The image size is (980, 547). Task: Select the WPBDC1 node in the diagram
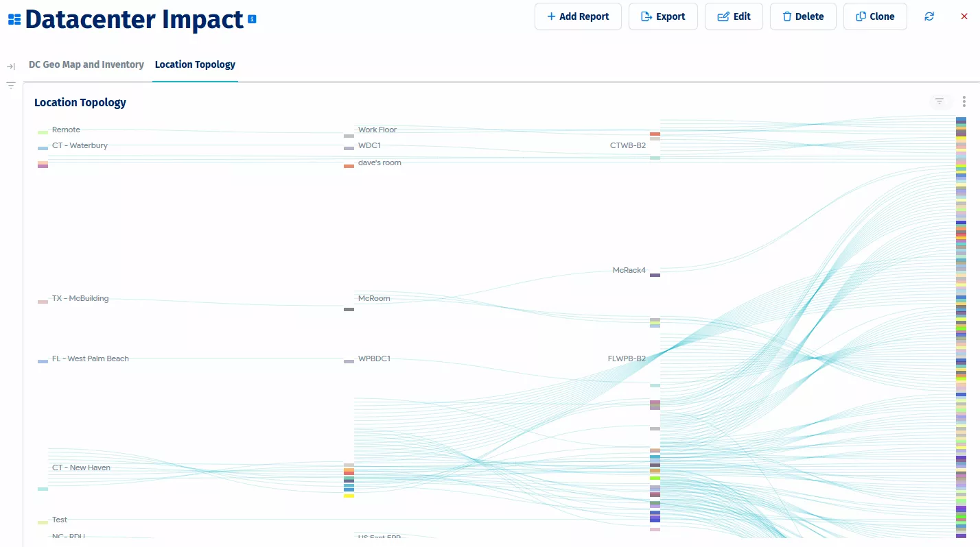[x=349, y=361]
